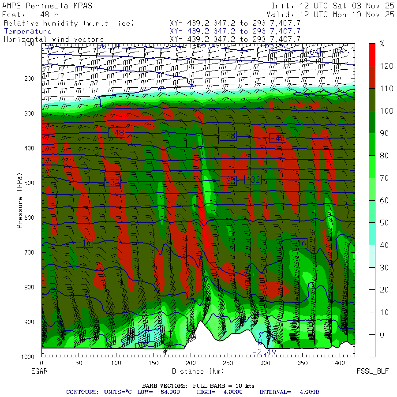This screenshot has height=397, width=397.
Task: Click the -32 contour label near 100 km
Action: (112, 182)
